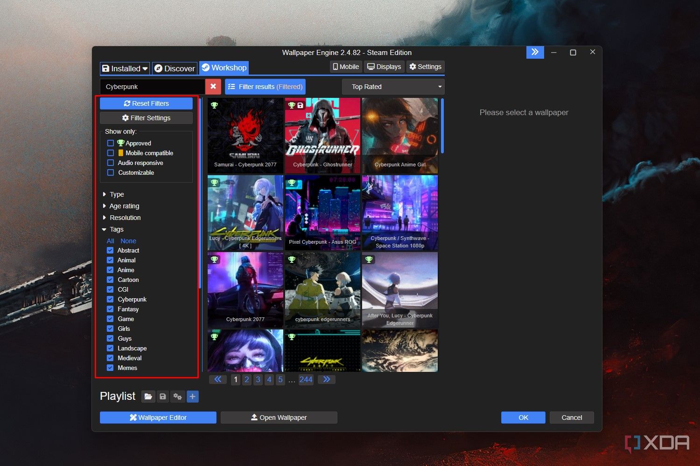Uncheck the Memes tag checkbox
This screenshot has width=700, height=466.
110,368
